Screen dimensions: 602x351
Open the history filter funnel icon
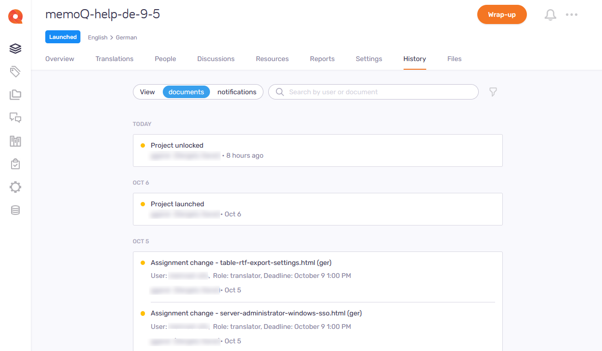493,92
